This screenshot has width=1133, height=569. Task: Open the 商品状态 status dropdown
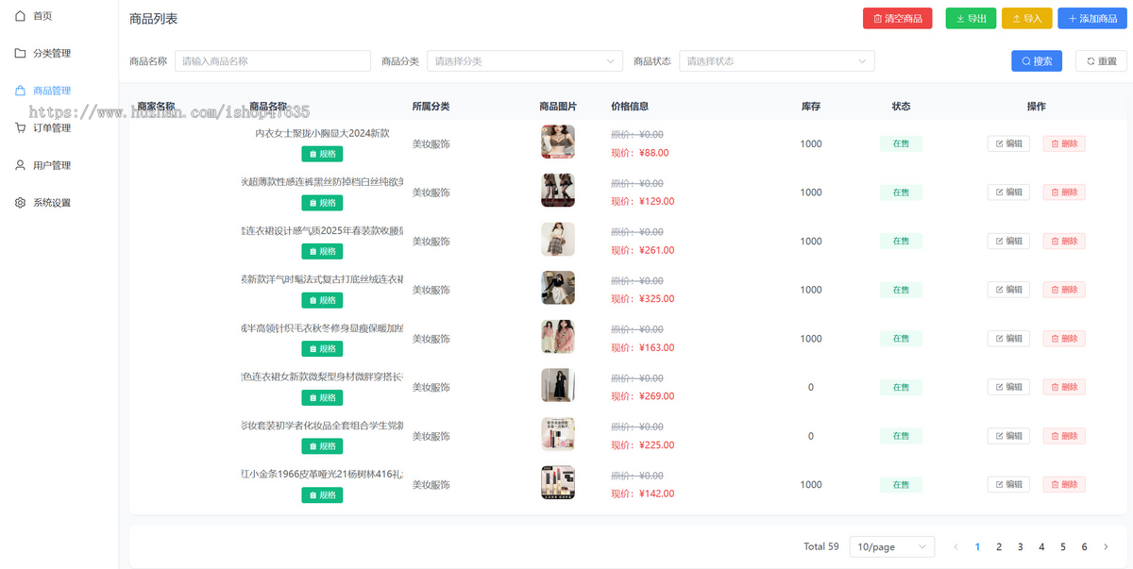coord(776,61)
